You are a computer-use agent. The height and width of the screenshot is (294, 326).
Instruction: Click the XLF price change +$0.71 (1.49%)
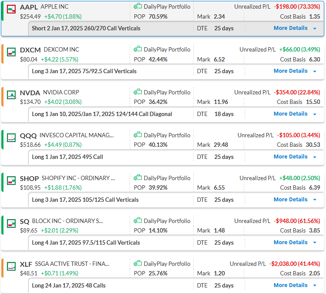pyautogui.click(x=60, y=273)
